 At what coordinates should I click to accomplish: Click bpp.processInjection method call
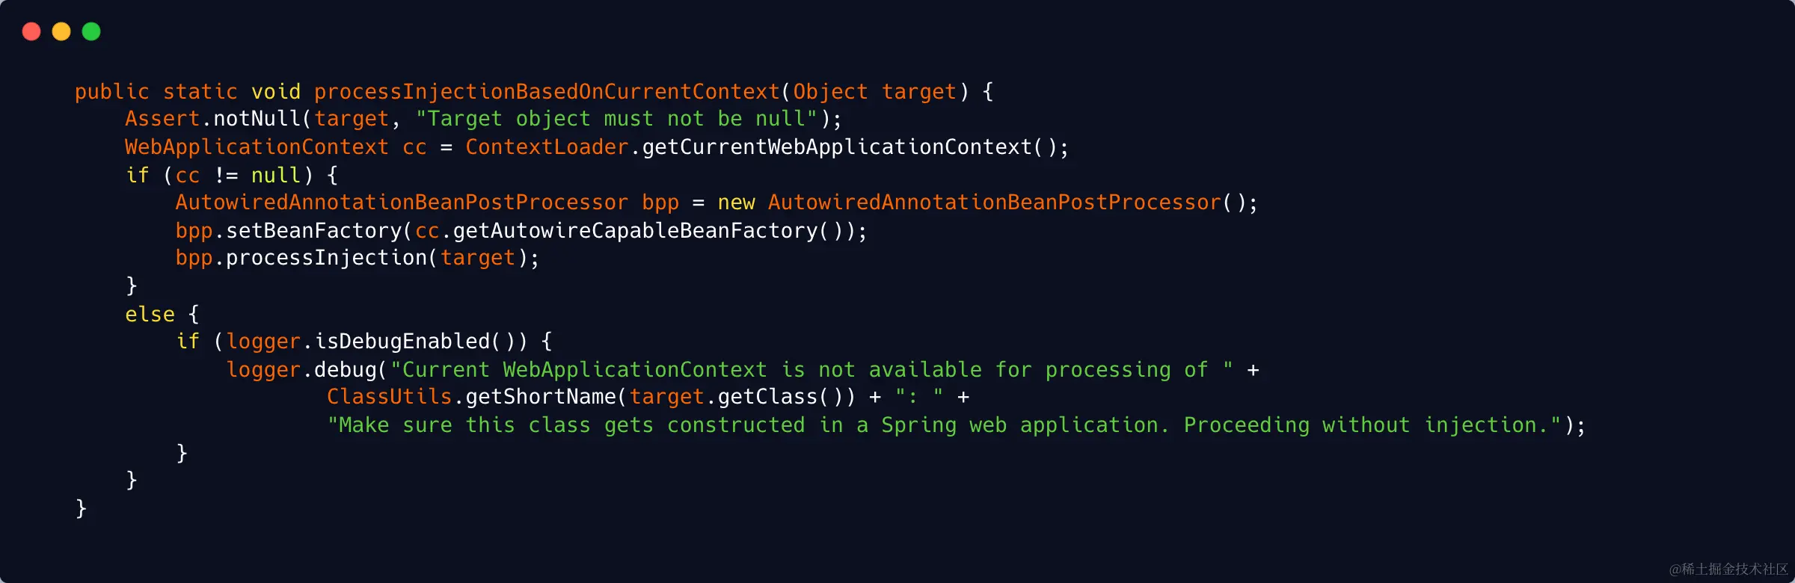click(x=301, y=258)
